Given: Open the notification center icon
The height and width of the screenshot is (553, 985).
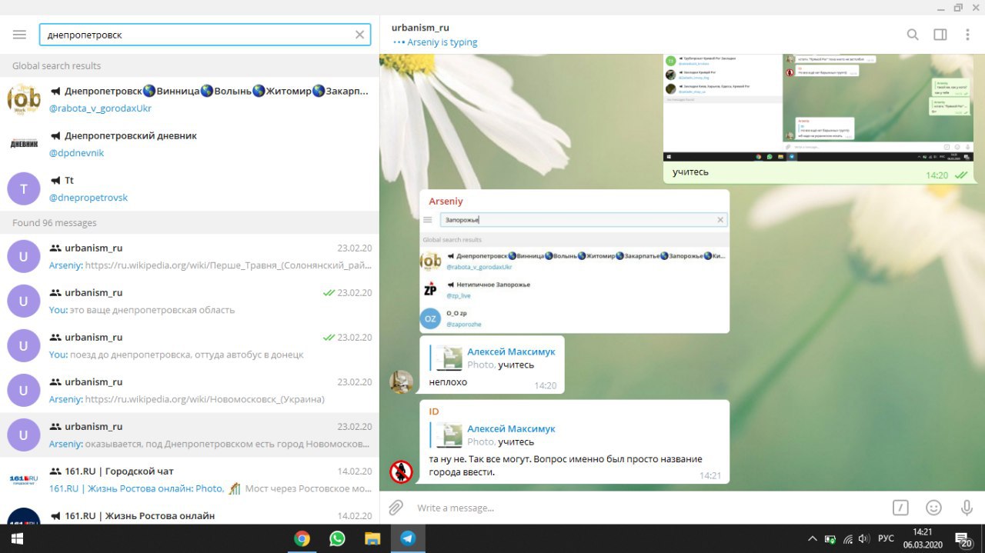Looking at the screenshot, I should [x=963, y=539].
